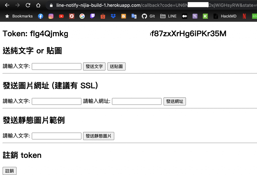The width and height of the screenshot is (257, 175).
Task: Go to browser home page
Action: pyautogui.click(x=38, y=5)
